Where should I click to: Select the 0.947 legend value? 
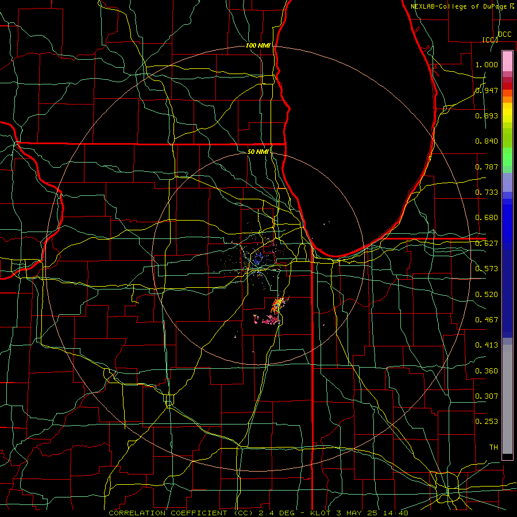point(487,90)
